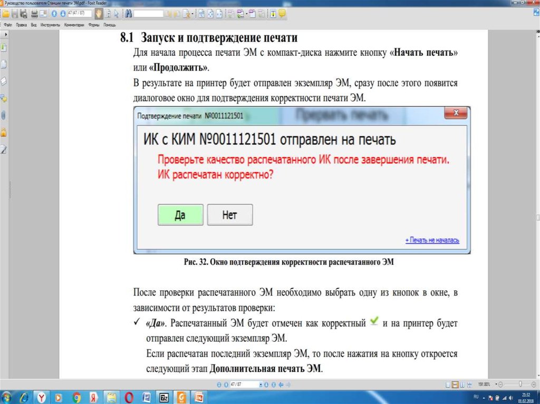540x404 pixels.
Task: Expand the left navigation panel arrow
Action: pyautogui.click(x=5, y=34)
